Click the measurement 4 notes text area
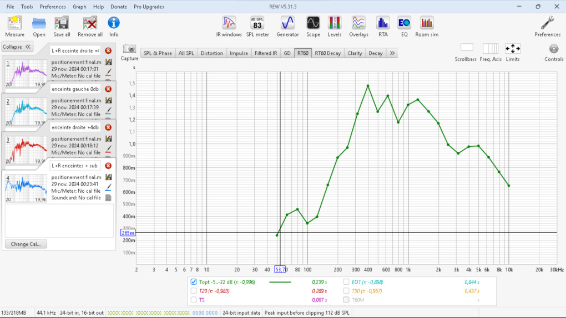Viewport: 566px width, 318px height. click(x=59, y=220)
